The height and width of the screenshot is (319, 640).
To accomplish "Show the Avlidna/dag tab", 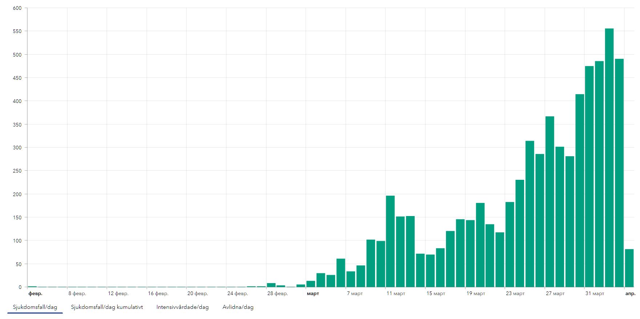I will [x=238, y=307].
